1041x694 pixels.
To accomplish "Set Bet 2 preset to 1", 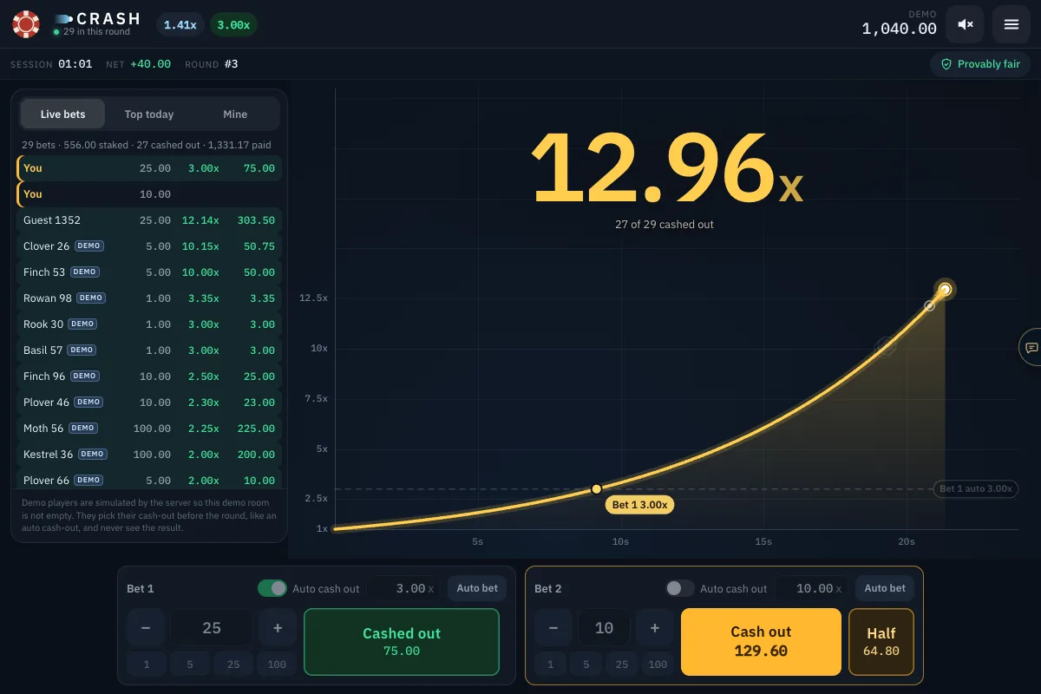I will [550, 665].
